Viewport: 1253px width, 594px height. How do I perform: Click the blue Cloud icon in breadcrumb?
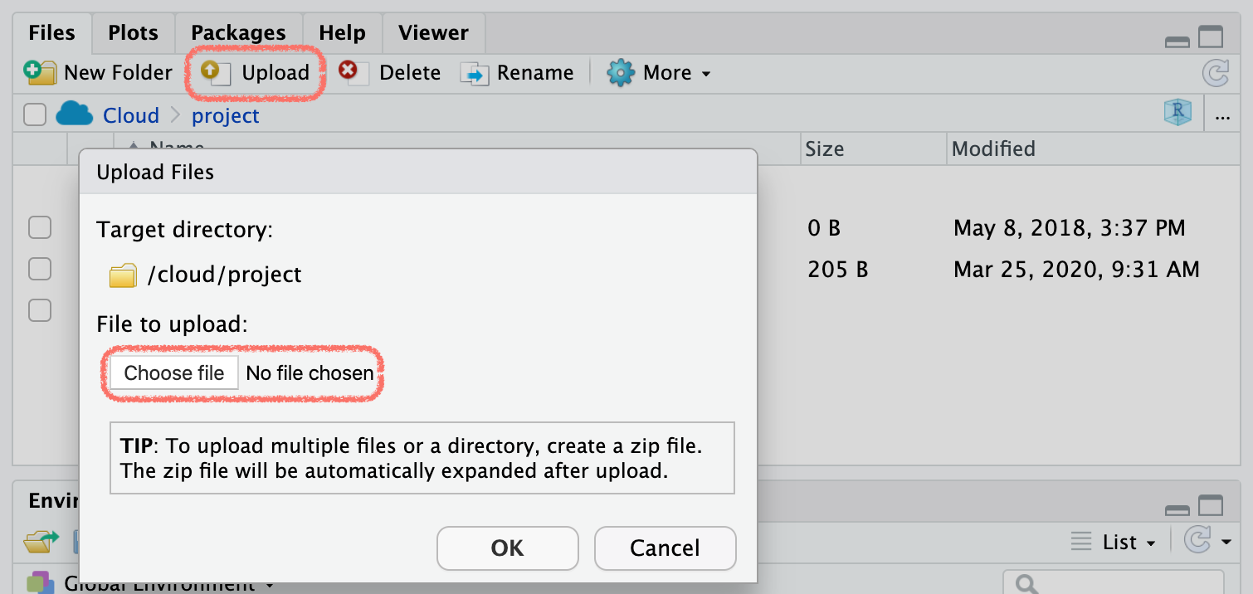click(74, 114)
